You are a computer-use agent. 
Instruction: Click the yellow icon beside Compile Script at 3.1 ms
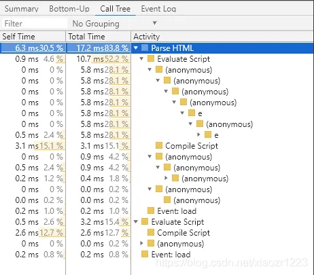click(159, 145)
